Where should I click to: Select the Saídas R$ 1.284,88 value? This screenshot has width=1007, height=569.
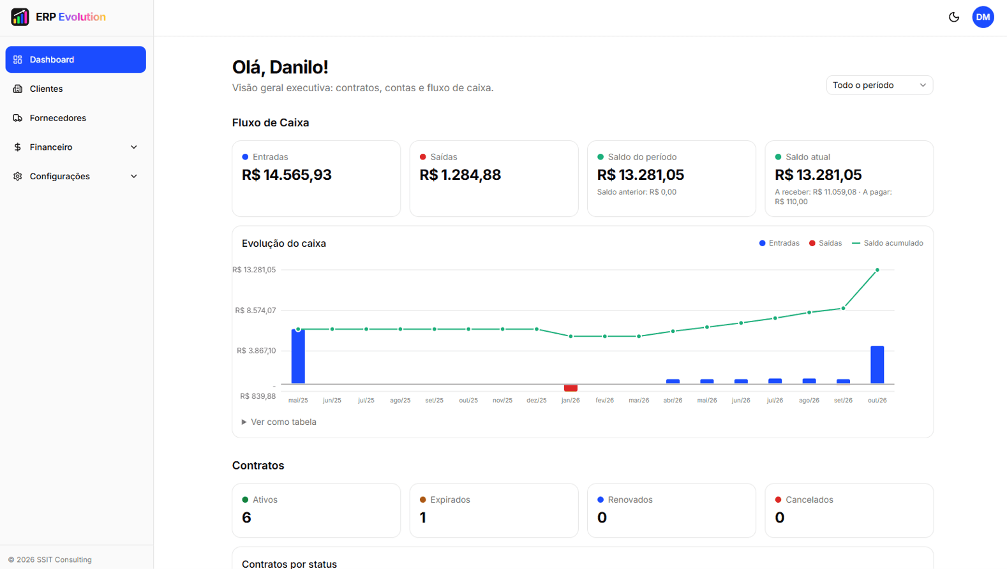coord(460,175)
